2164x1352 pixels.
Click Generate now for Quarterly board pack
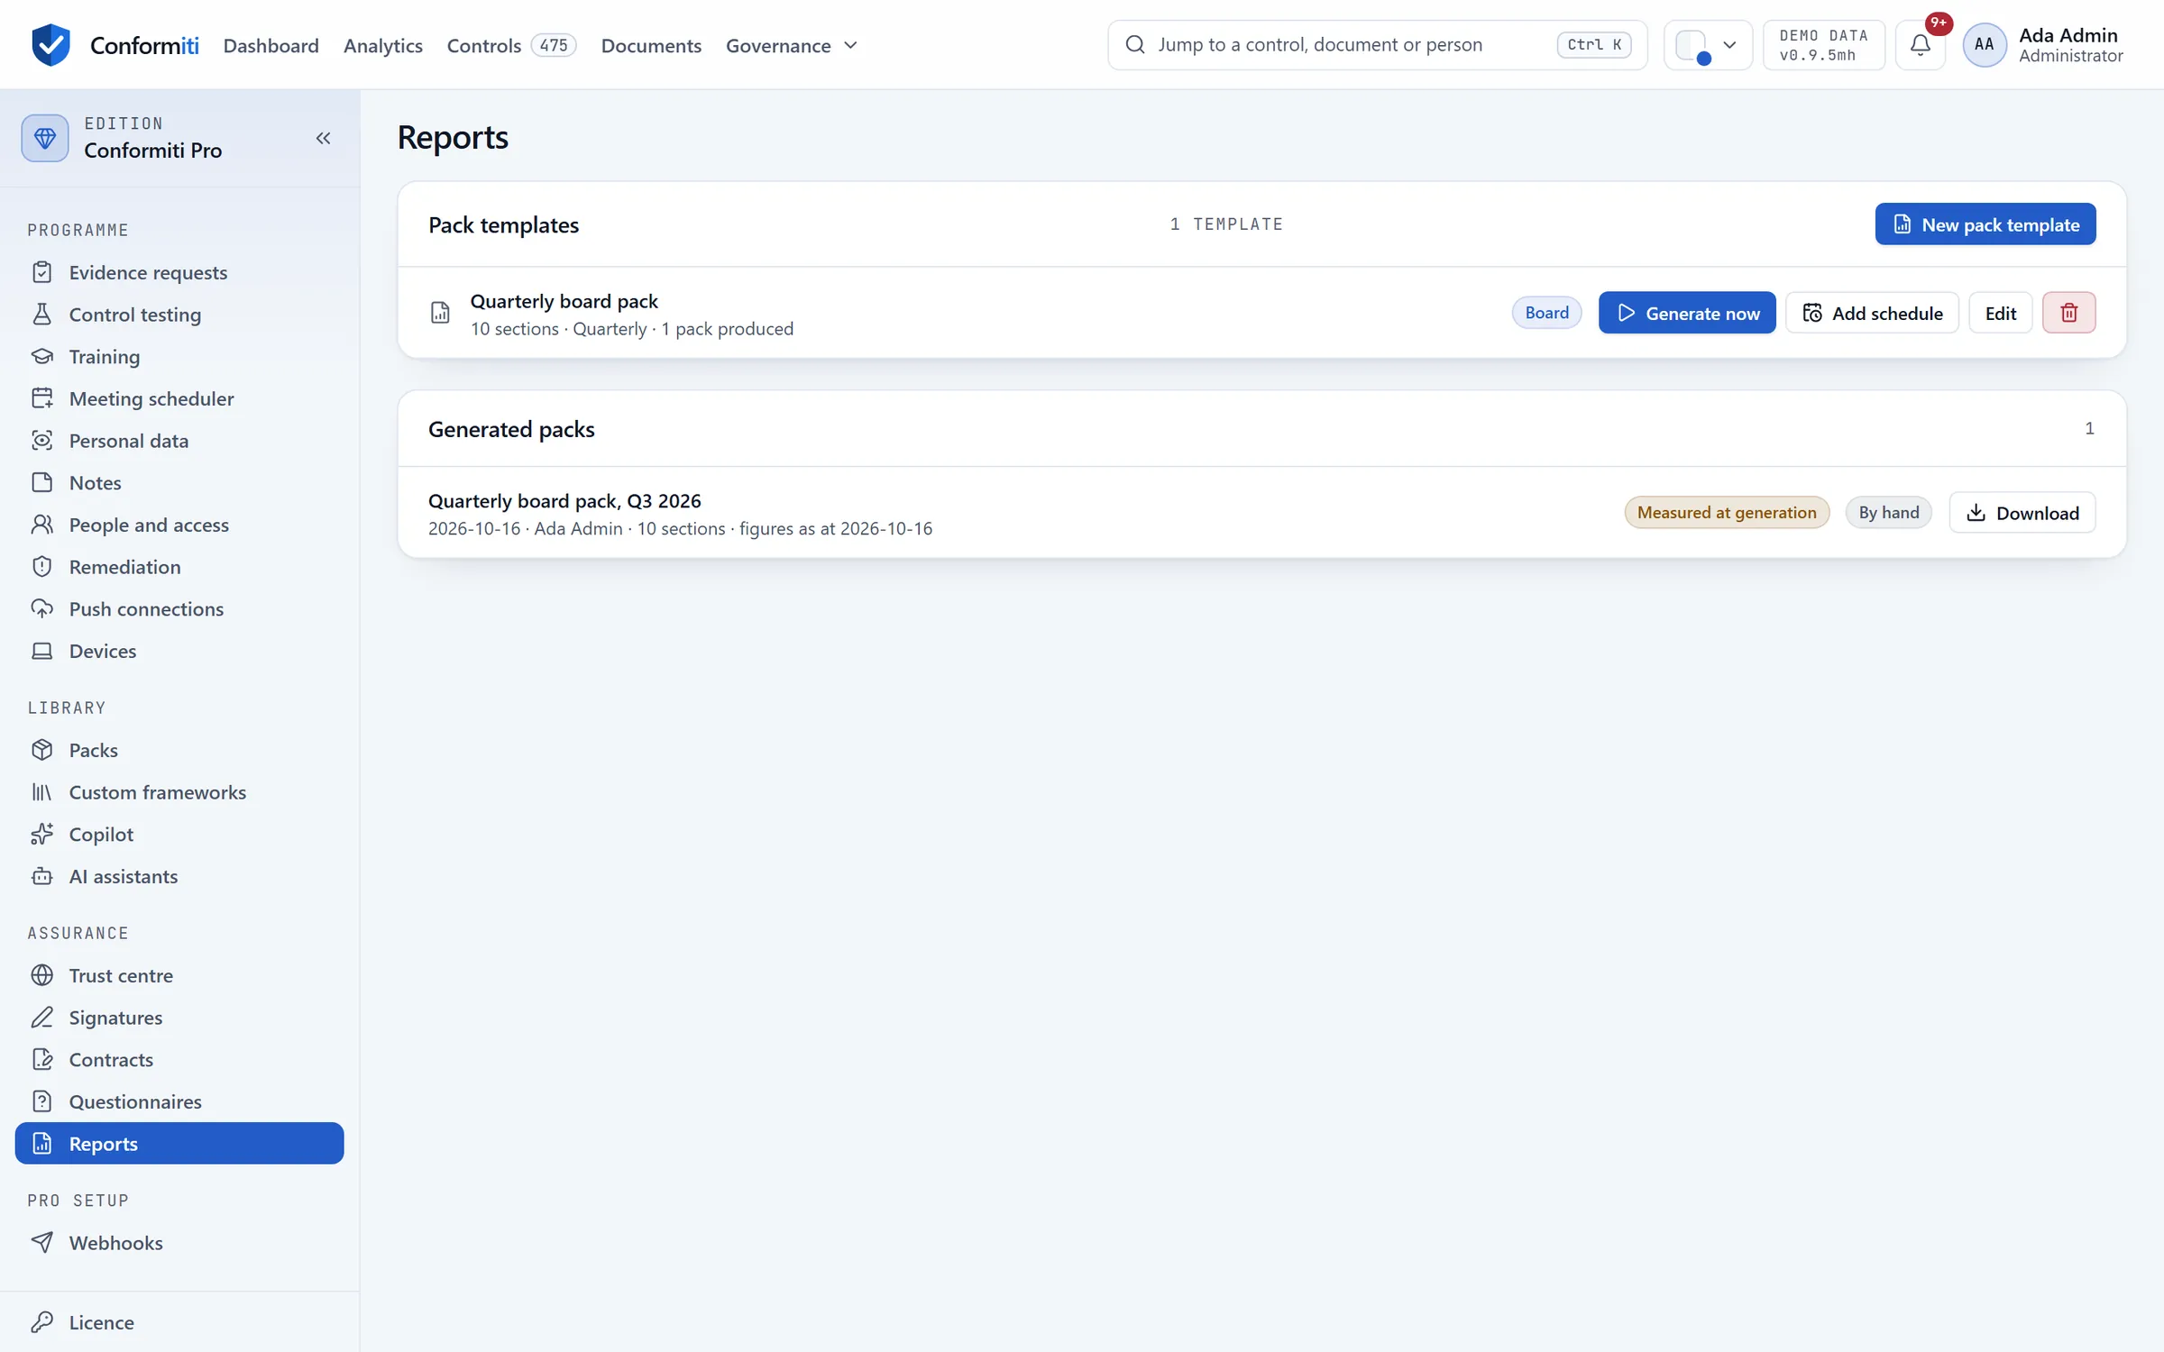(1687, 313)
